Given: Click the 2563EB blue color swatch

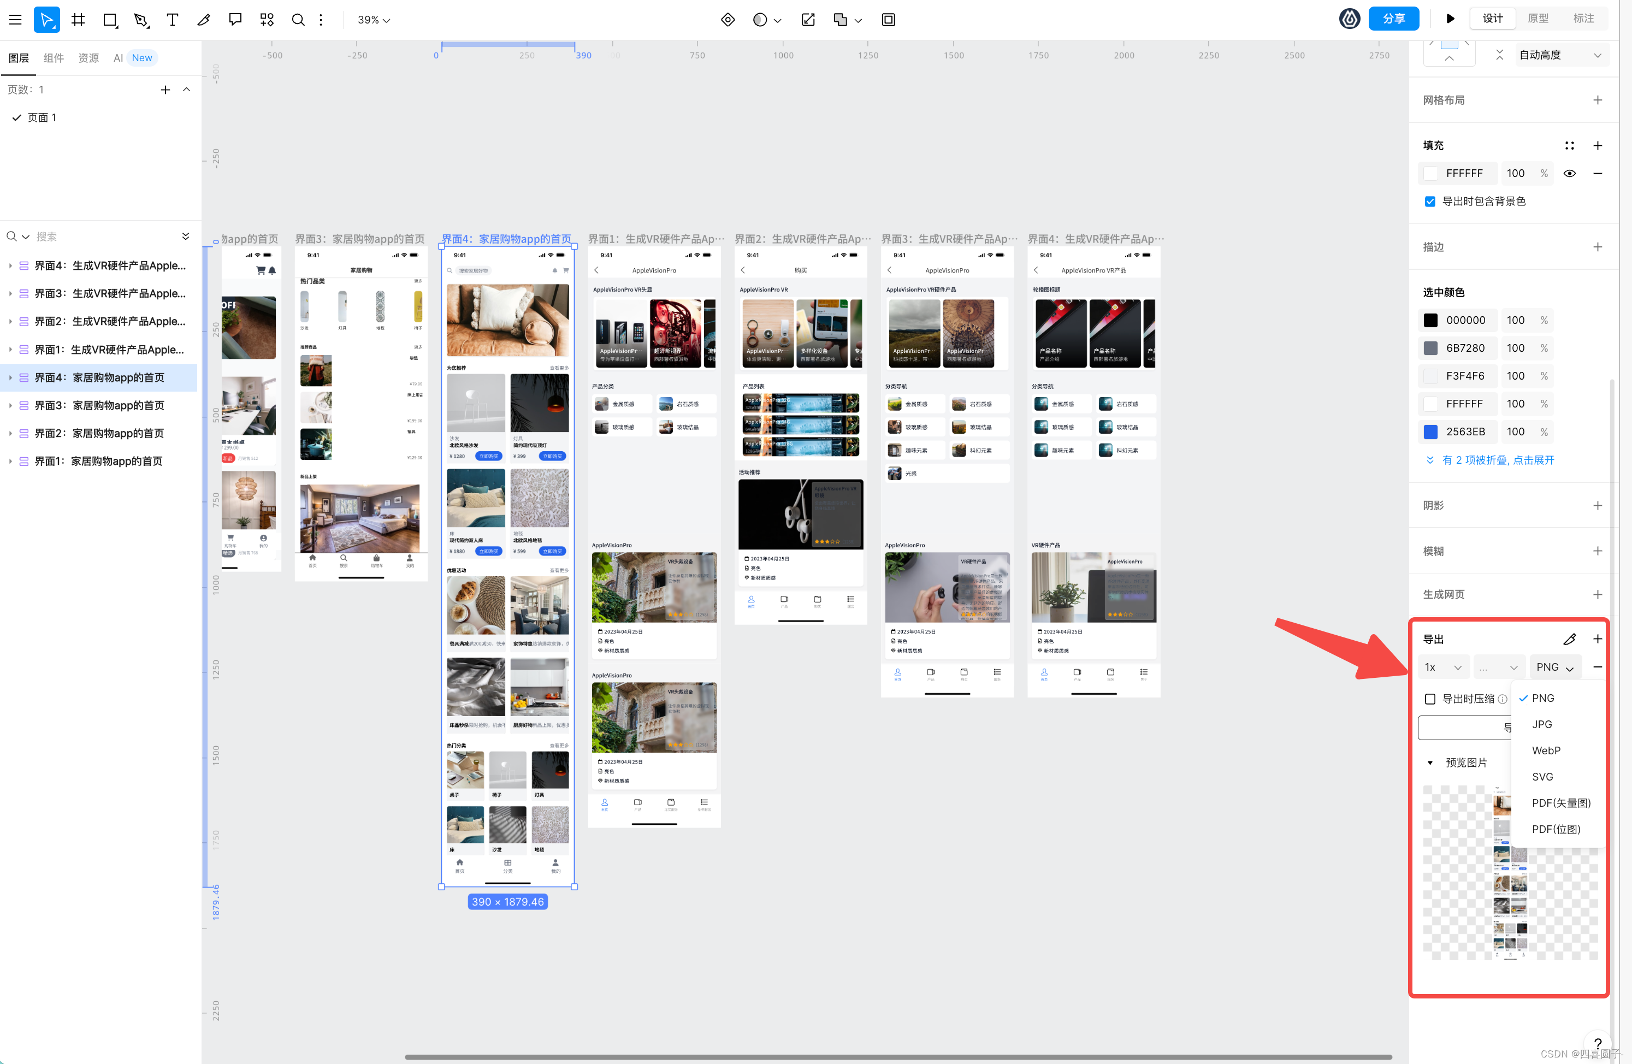Looking at the screenshot, I should tap(1430, 432).
